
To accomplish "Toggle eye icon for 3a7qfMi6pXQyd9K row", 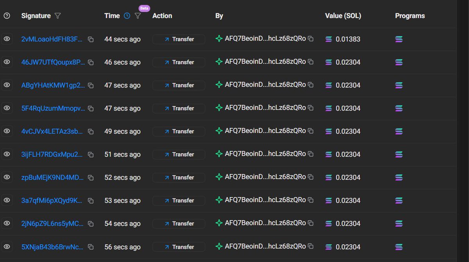I will [7, 200].
